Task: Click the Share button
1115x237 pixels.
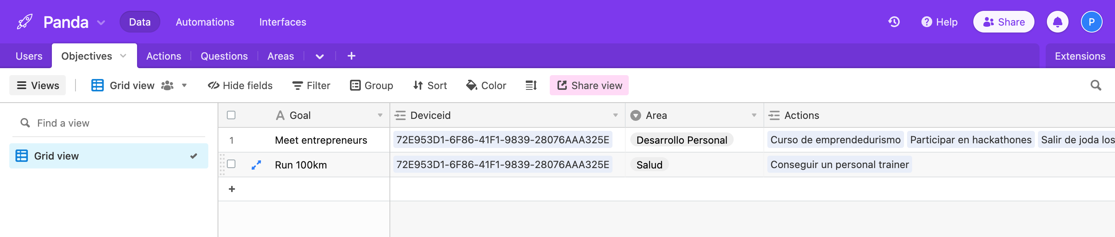Action: [x=1003, y=22]
